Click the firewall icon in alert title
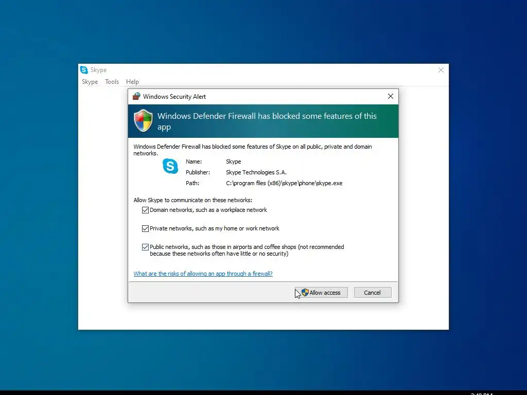Screen dimensions: 527x395 [136, 96]
